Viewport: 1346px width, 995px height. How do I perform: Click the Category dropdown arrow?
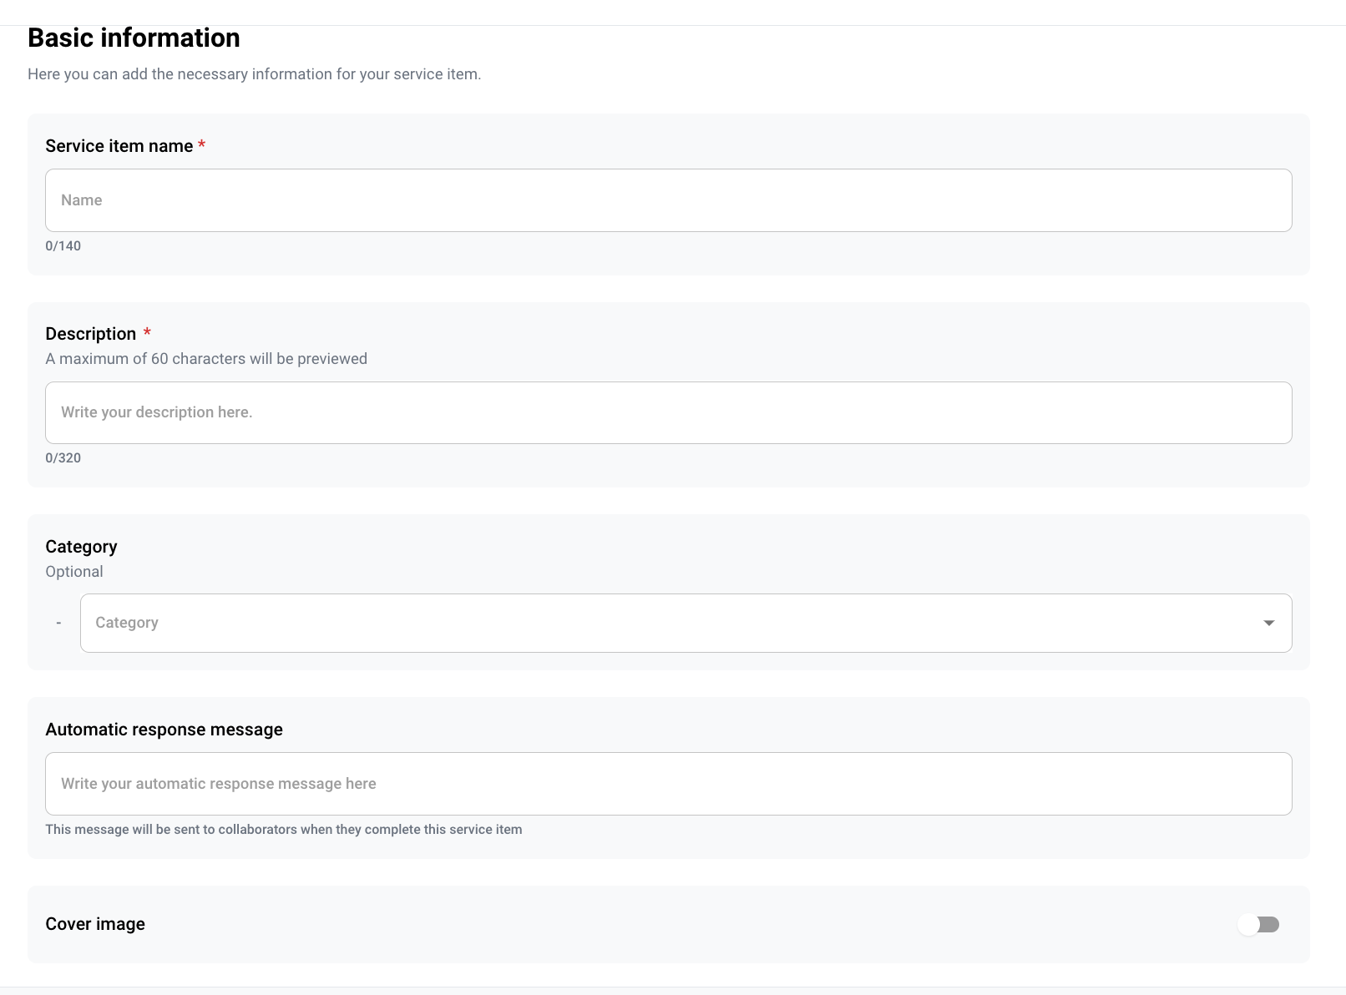click(x=1268, y=623)
